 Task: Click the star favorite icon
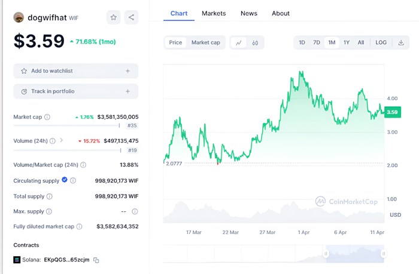(x=114, y=17)
